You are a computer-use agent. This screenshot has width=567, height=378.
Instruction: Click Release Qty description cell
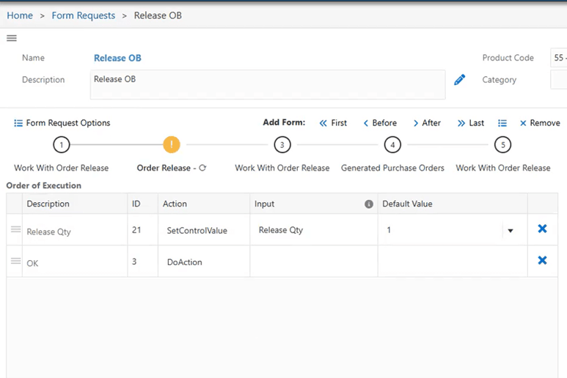click(75, 231)
